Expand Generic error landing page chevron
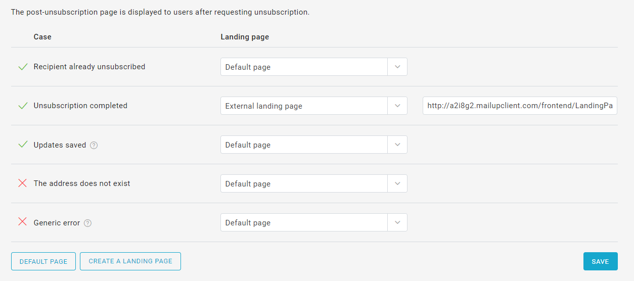634x281 pixels. coord(397,222)
